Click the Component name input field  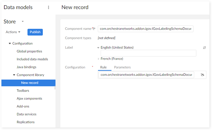145,29
